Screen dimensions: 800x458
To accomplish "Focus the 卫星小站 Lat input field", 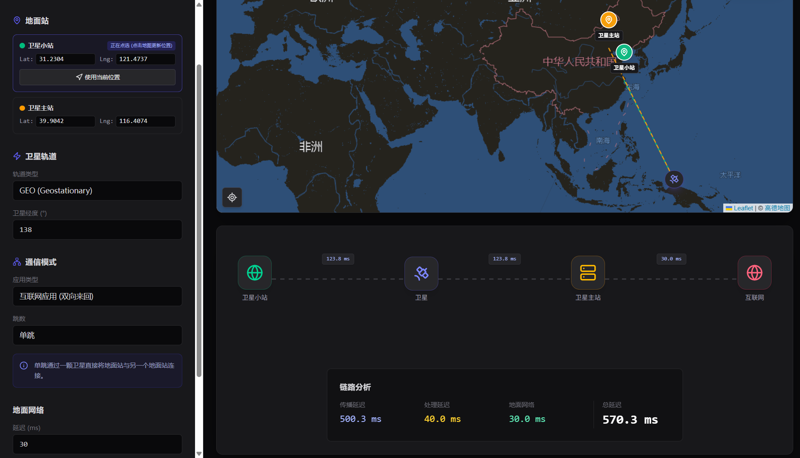I will pos(65,59).
